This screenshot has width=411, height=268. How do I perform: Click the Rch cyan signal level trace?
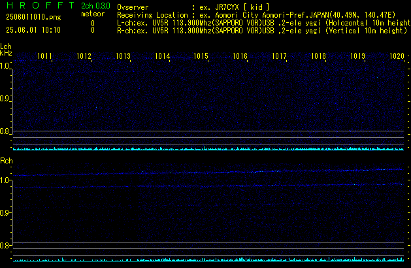(208, 260)
